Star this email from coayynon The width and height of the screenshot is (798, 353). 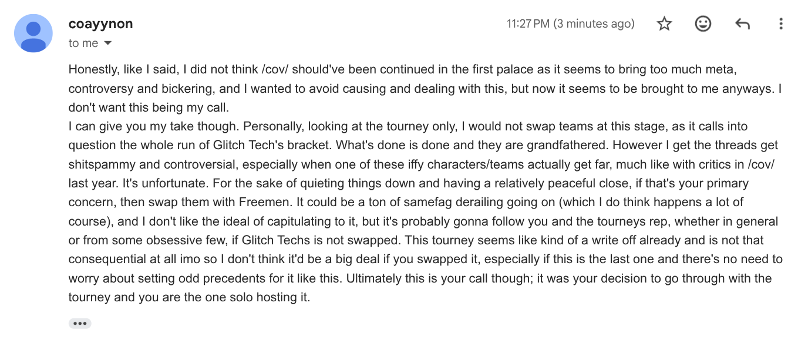click(x=664, y=24)
